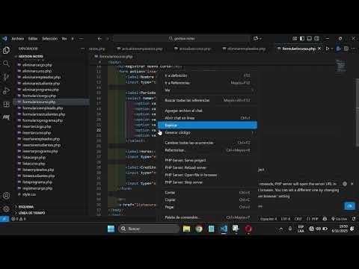Open the editor More Actions ellipsis

[x=353, y=49]
